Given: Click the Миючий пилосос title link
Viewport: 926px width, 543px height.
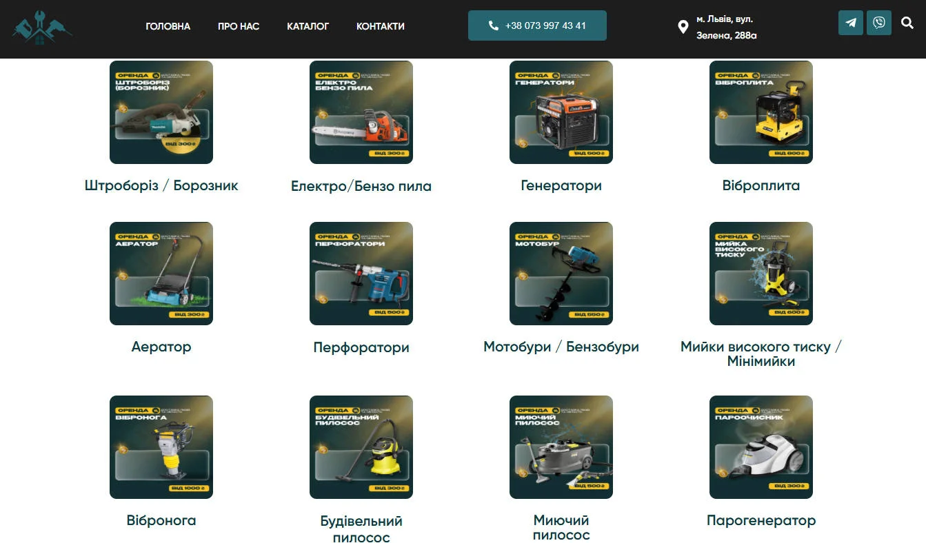Looking at the screenshot, I should pyautogui.click(x=561, y=527).
